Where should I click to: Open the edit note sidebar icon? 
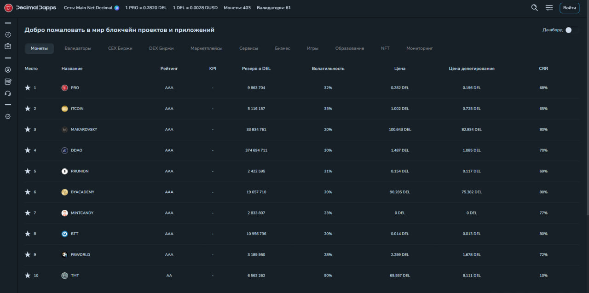(x=8, y=81)
